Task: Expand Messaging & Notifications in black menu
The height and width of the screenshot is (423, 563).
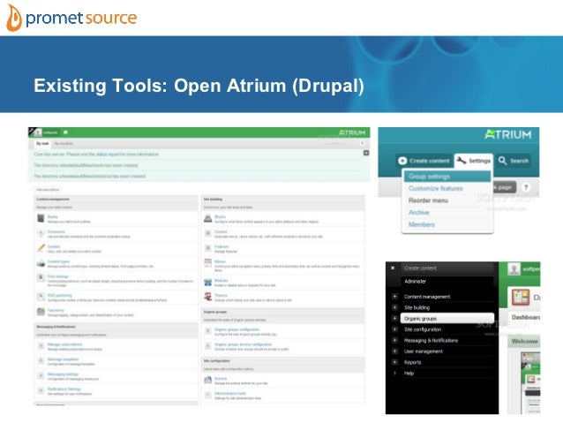Action: tap(394, 340)
